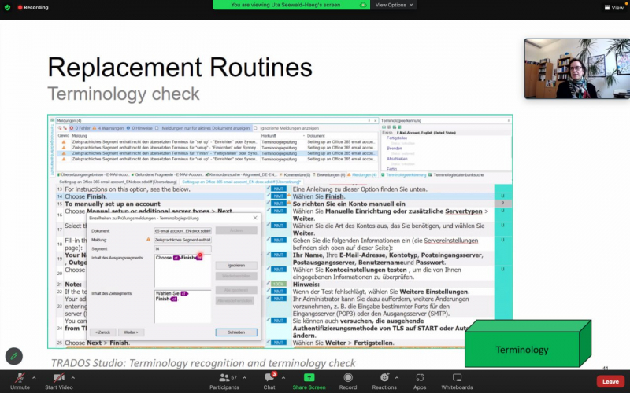Click term 'Fertigstellen' in terminology panel

point(397,138)
